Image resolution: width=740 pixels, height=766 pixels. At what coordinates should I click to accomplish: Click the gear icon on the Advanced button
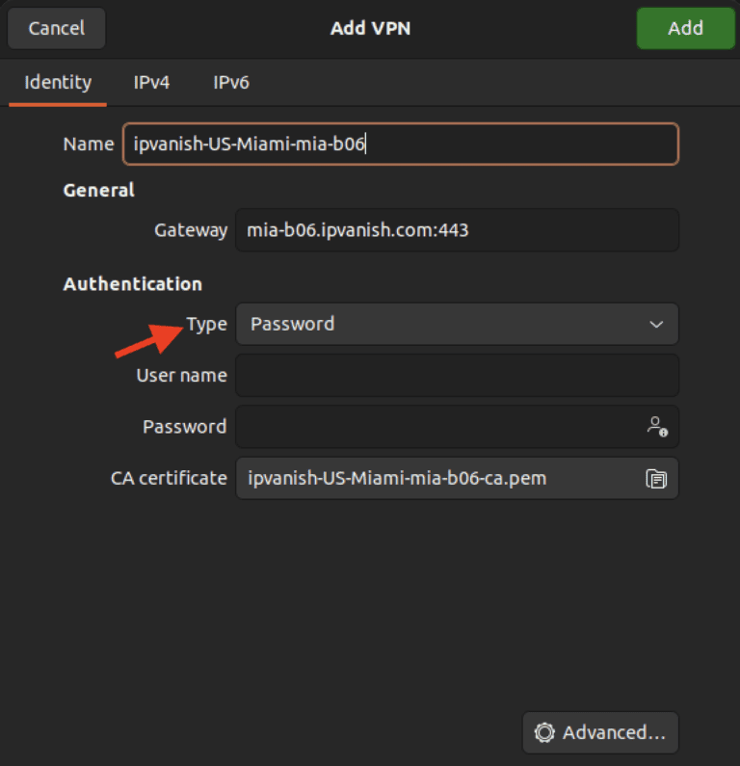pyautogui.click(x=544, y=733)
